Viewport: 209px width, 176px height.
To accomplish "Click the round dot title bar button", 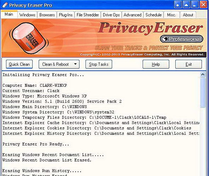I will [x=178, y=5].
